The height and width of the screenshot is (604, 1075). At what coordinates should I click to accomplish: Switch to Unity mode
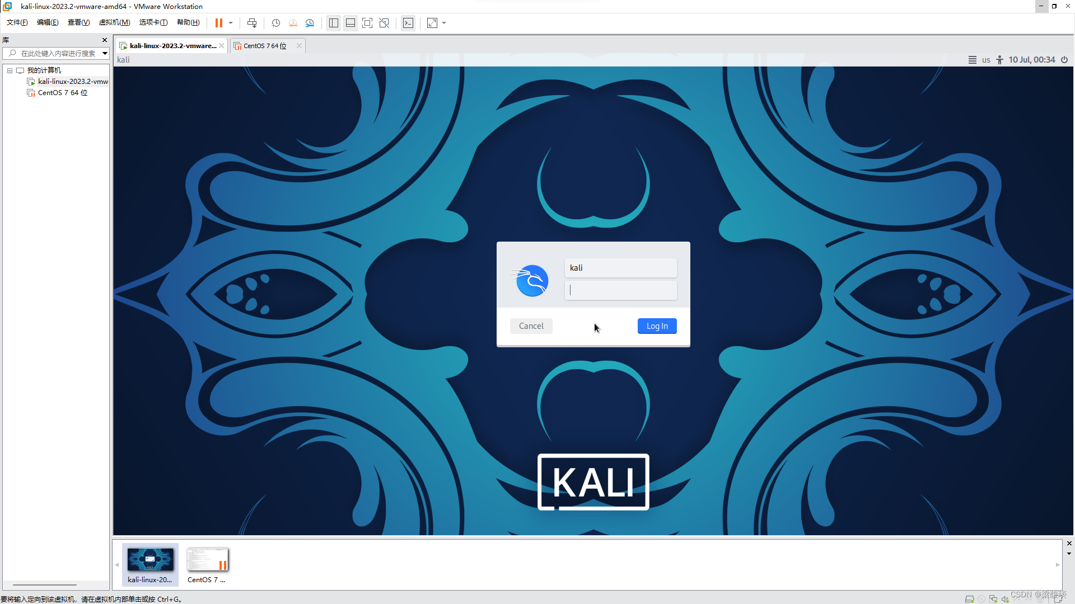point(384,23)
